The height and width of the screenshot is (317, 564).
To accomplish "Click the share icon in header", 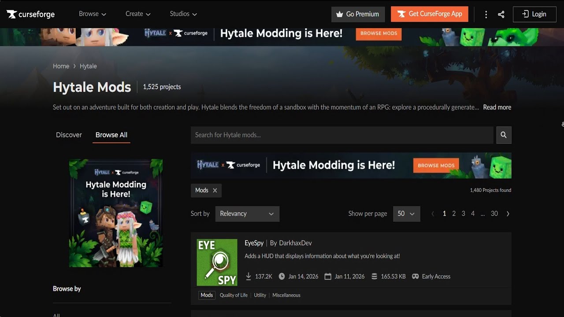I will pyautogui.click(x=501, y=15).
